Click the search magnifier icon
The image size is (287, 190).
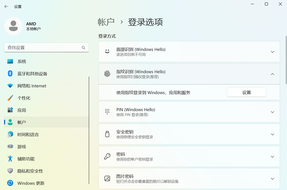83,48
